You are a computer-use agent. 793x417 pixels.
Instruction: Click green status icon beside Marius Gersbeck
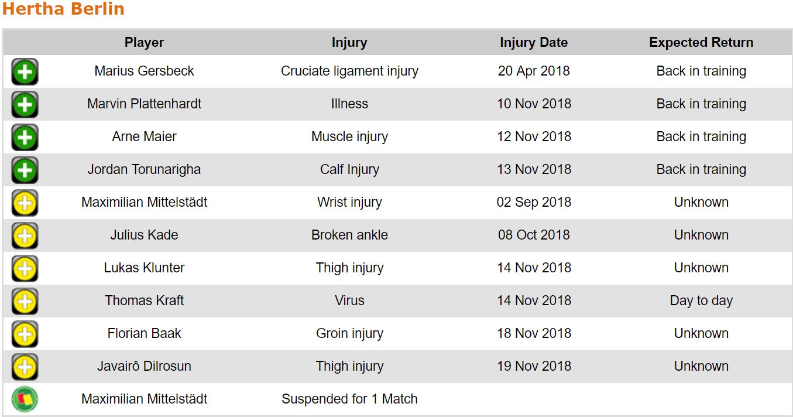tap(25, 72)
